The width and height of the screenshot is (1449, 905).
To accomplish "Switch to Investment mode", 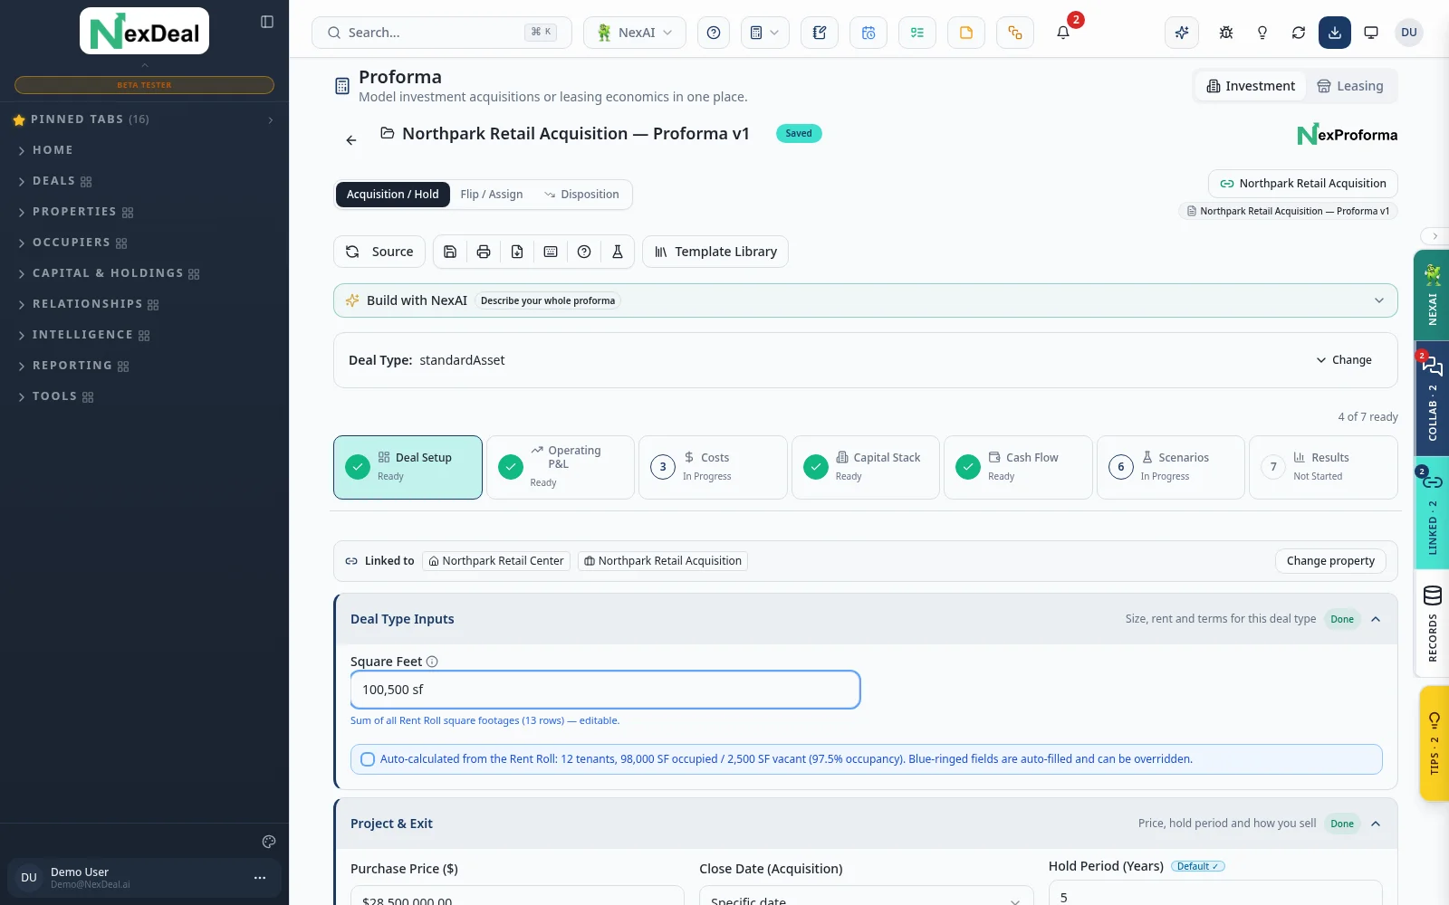I will click(1251, 86).
